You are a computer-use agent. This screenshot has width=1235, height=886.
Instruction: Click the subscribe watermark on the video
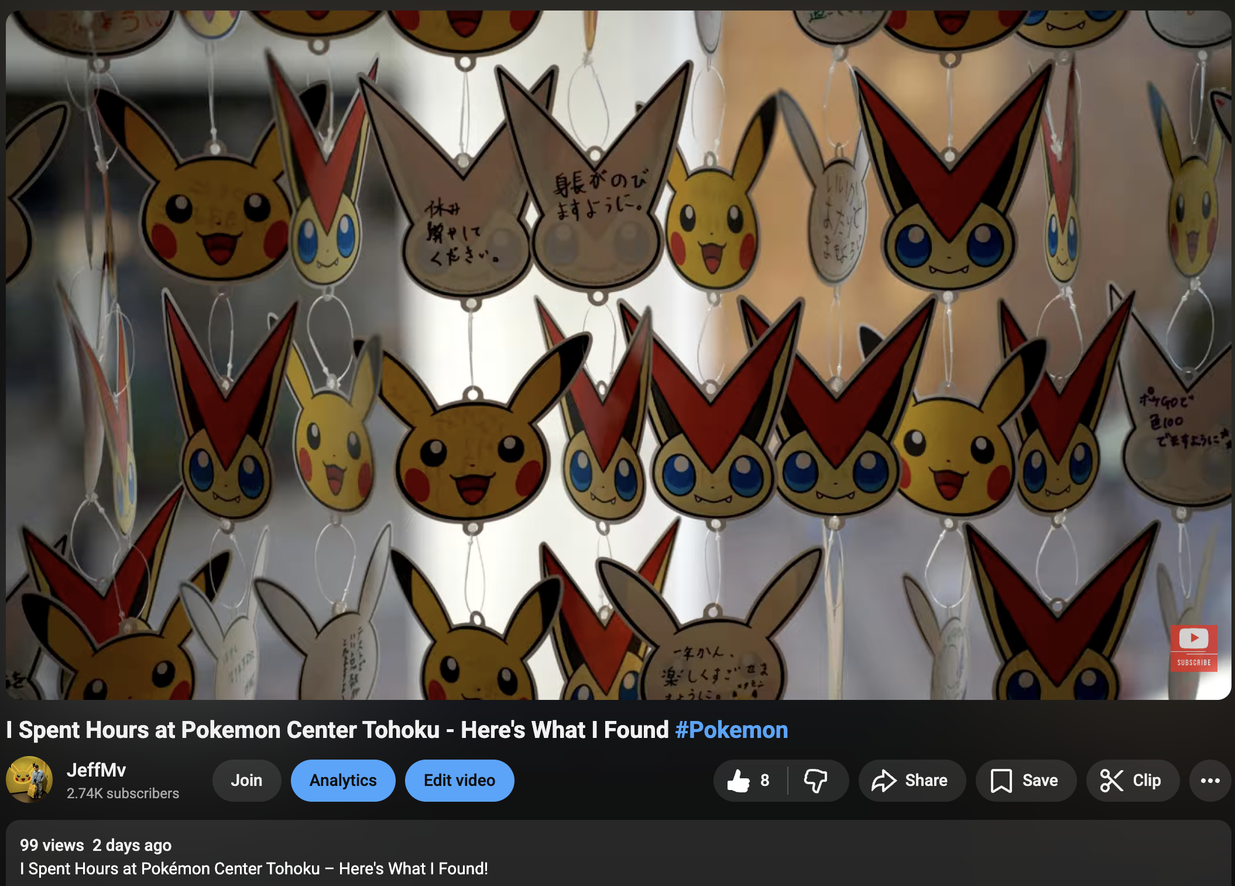click(x=1193, y=648)
